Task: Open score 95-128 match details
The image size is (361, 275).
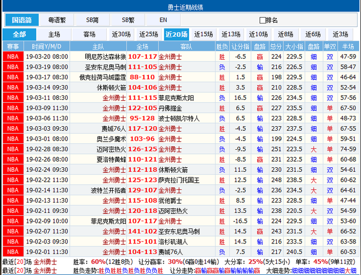Action: click(142, 118)
